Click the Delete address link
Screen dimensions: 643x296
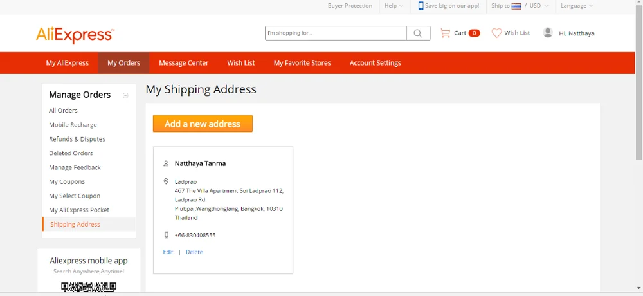tap(194, 252)
